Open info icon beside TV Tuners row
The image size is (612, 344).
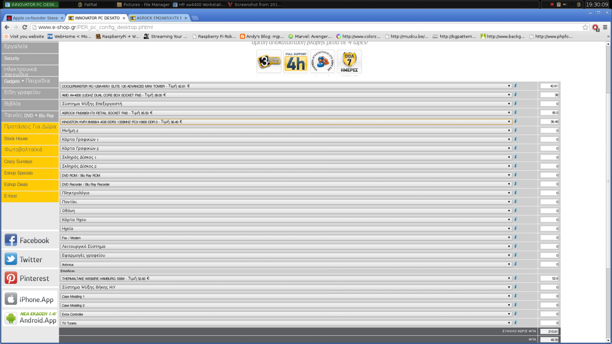tap(516, 323)
